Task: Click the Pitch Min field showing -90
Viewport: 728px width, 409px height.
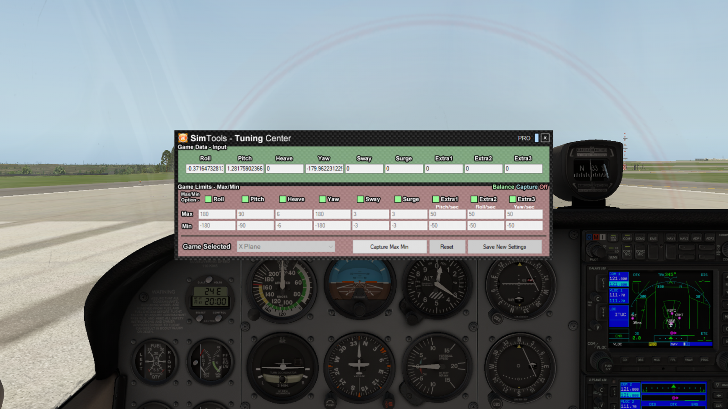Action: click(255, 225)
